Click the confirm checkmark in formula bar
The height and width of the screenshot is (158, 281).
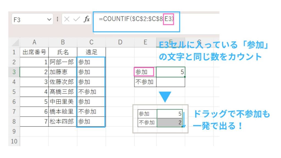tap(77, 19)
